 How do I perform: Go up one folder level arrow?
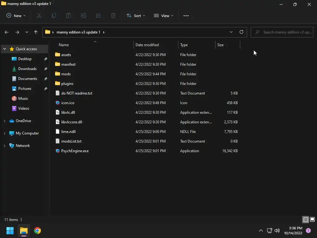click(x=36, y=32)
